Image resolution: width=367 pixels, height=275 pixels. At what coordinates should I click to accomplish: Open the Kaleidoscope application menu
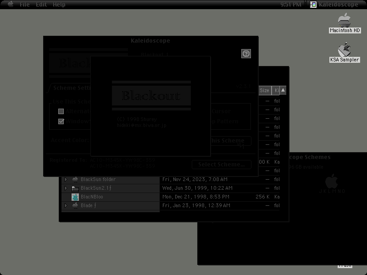click(334, 5)
